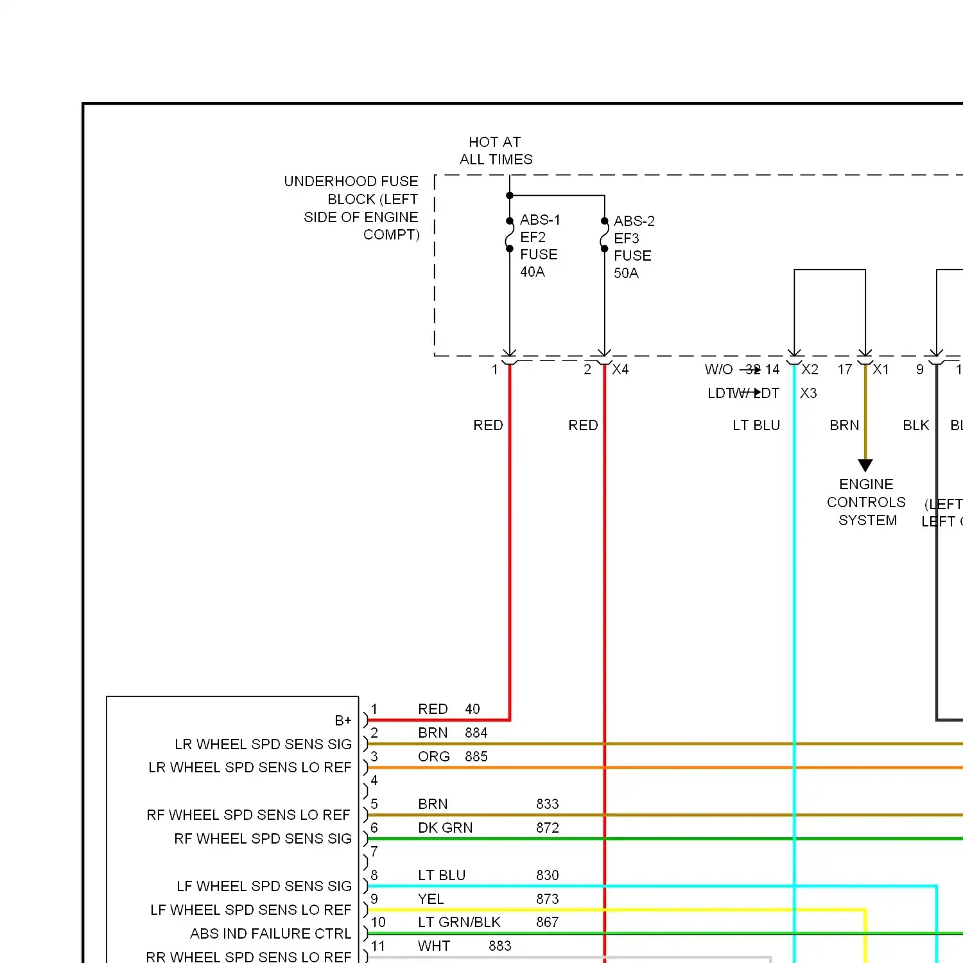Click circuit number 867

click(548, 923)
